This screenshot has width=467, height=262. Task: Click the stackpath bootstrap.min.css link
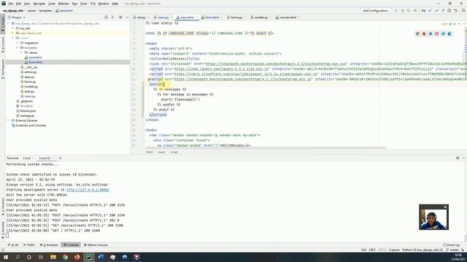276,64
